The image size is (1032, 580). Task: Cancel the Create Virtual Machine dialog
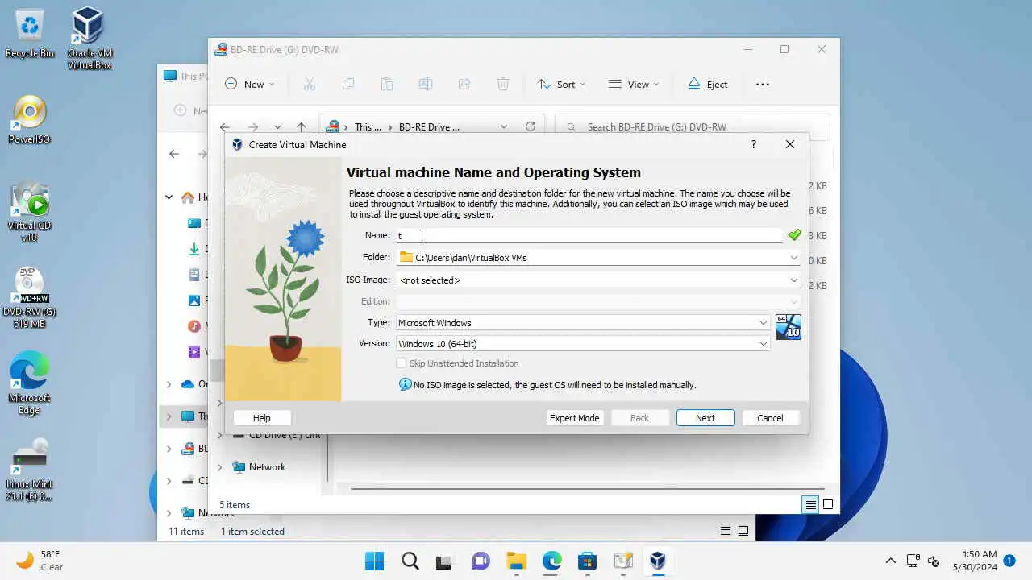[x=770, y=418]
